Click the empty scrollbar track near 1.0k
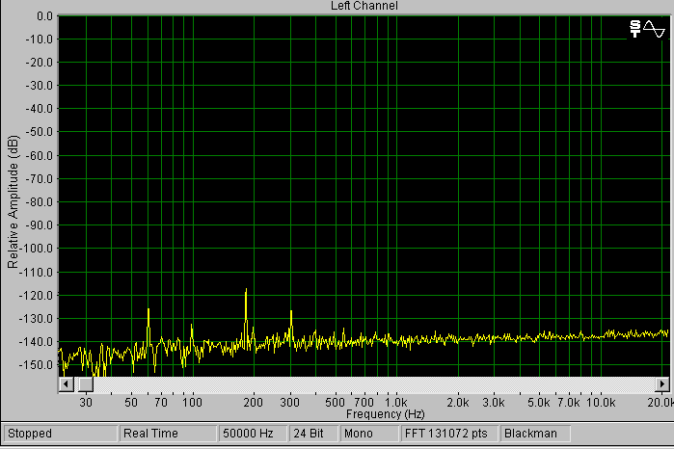The image size is (674, 449). [x=392, y=383]
